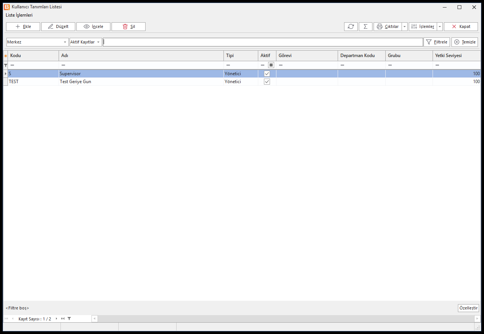The image size is (484, 334).
Task: Toggle the Aktif checkbox for Supervisor
Action: coord(267,74)
